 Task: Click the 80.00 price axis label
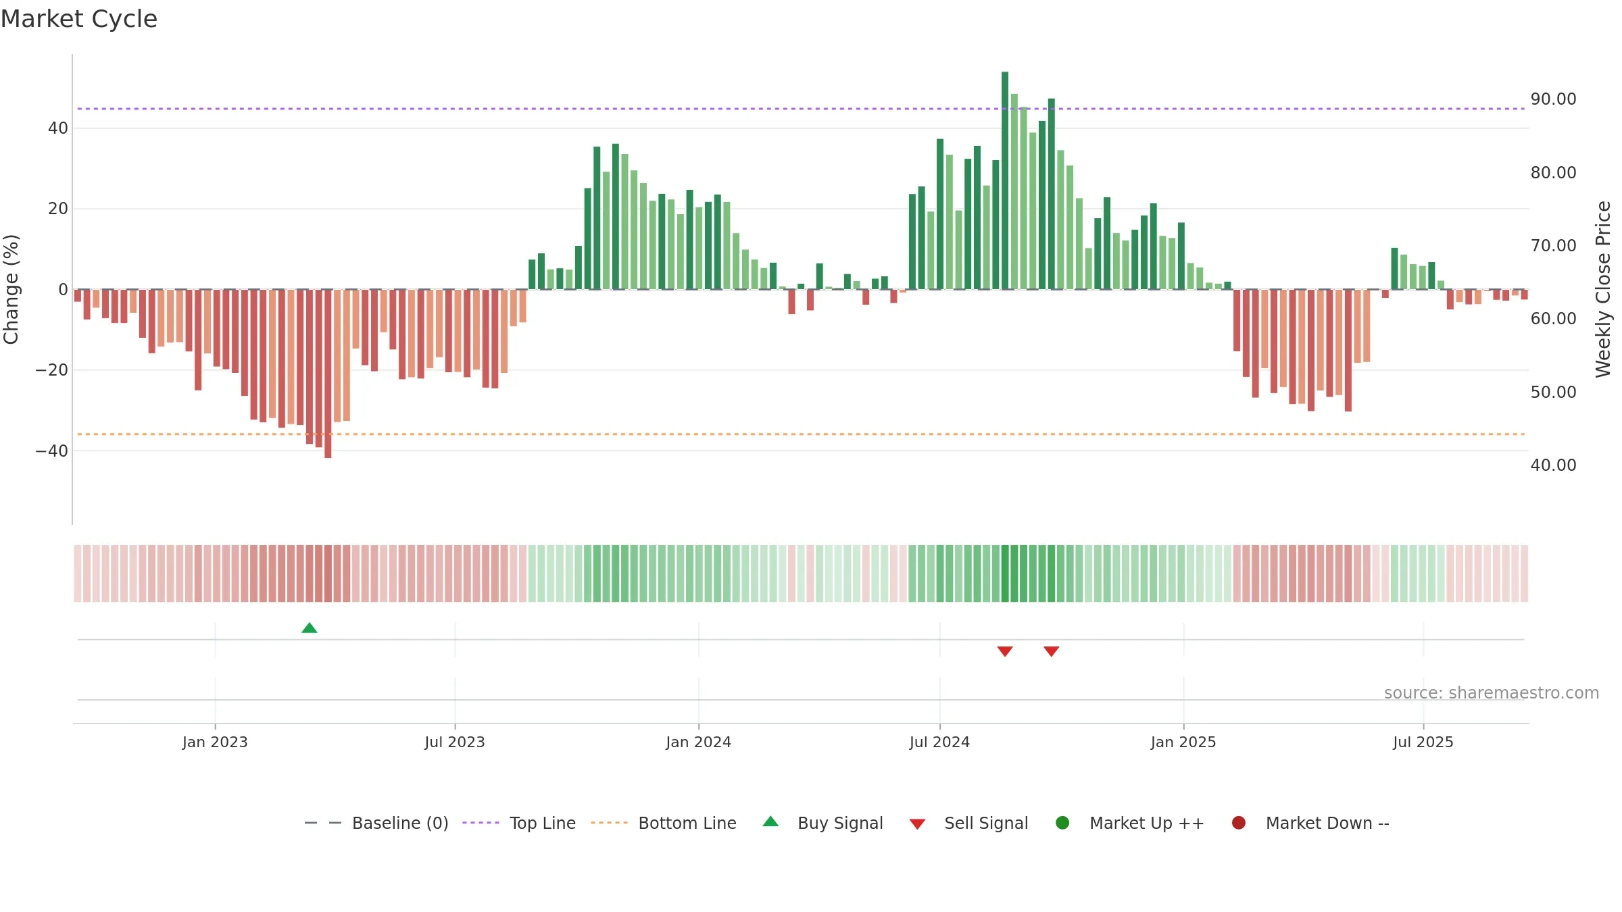[x=1554, y=172]
